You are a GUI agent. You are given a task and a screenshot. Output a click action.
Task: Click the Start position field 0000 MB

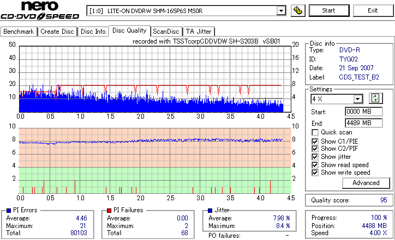click(x=364, y=112)
